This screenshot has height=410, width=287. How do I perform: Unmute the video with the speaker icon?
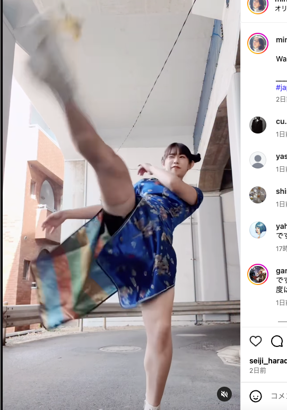click(x=224, y=394)
